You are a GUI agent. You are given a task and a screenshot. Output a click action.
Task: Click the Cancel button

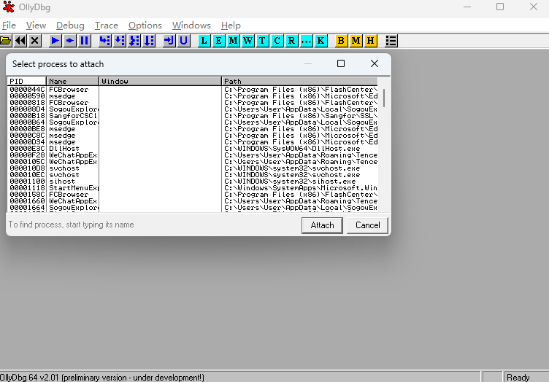point(368,225)
